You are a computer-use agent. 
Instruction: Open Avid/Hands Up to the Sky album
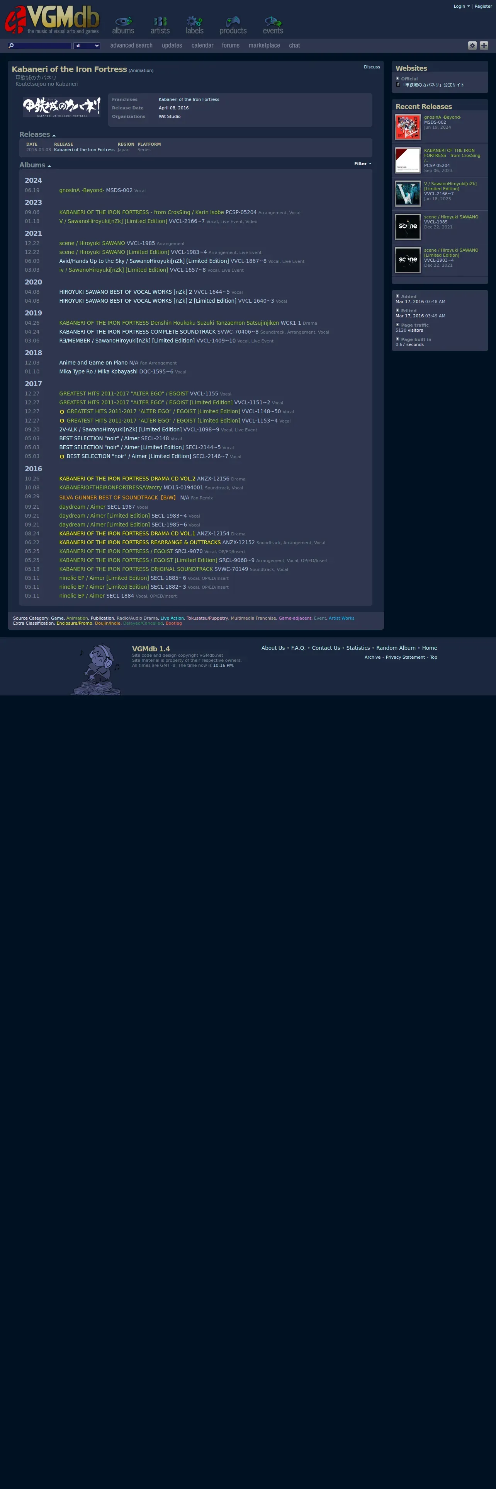(x=144, y=261)
